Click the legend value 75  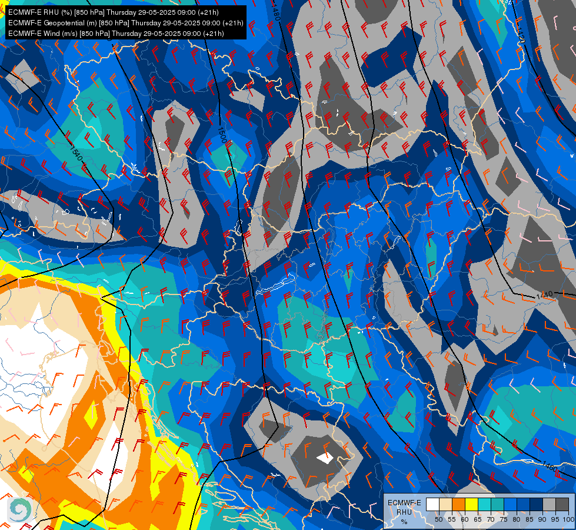(x=504, y=519)
